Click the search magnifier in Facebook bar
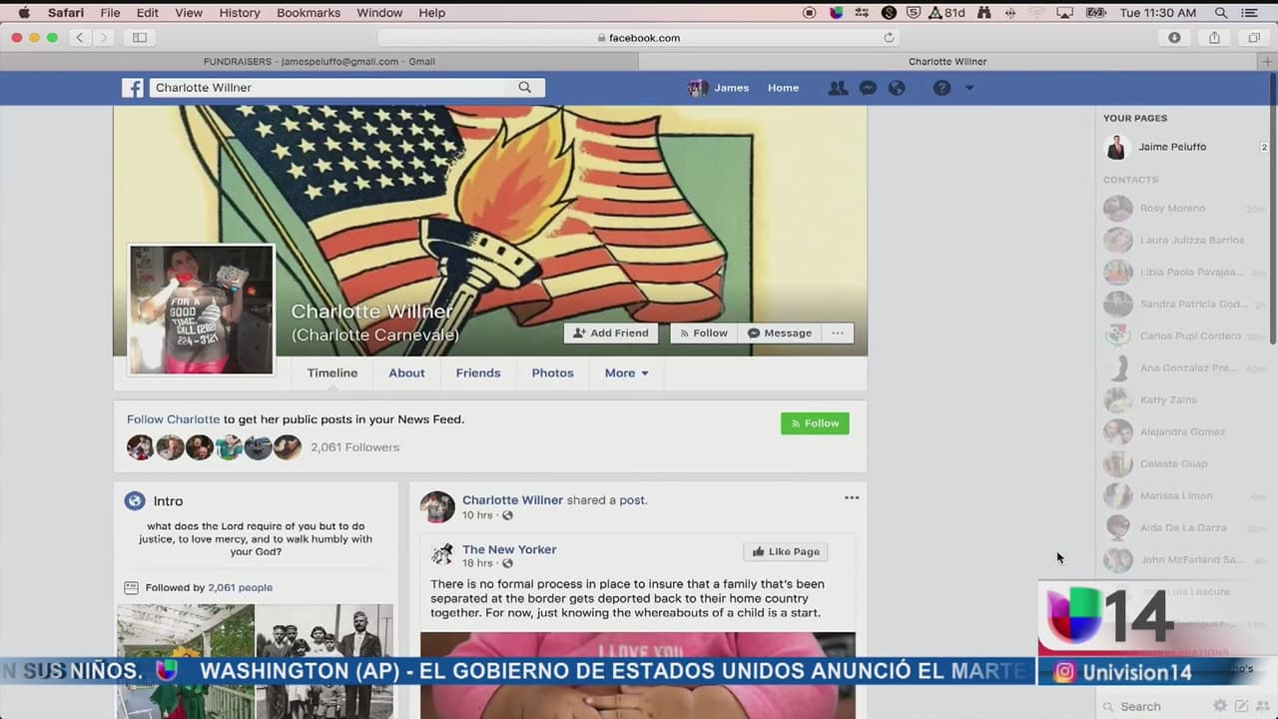1278x719 pixels. pos(524,88)
